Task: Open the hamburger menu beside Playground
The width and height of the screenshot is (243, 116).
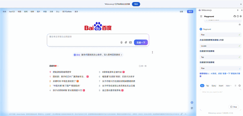Action: (x=201, y=16)
